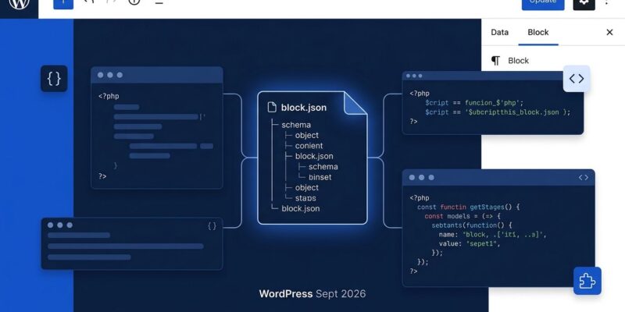Image resolution: width=625 pixels, height=312 pixels.
Task: Close the settings sidebar
Action: tap(609, 32)
